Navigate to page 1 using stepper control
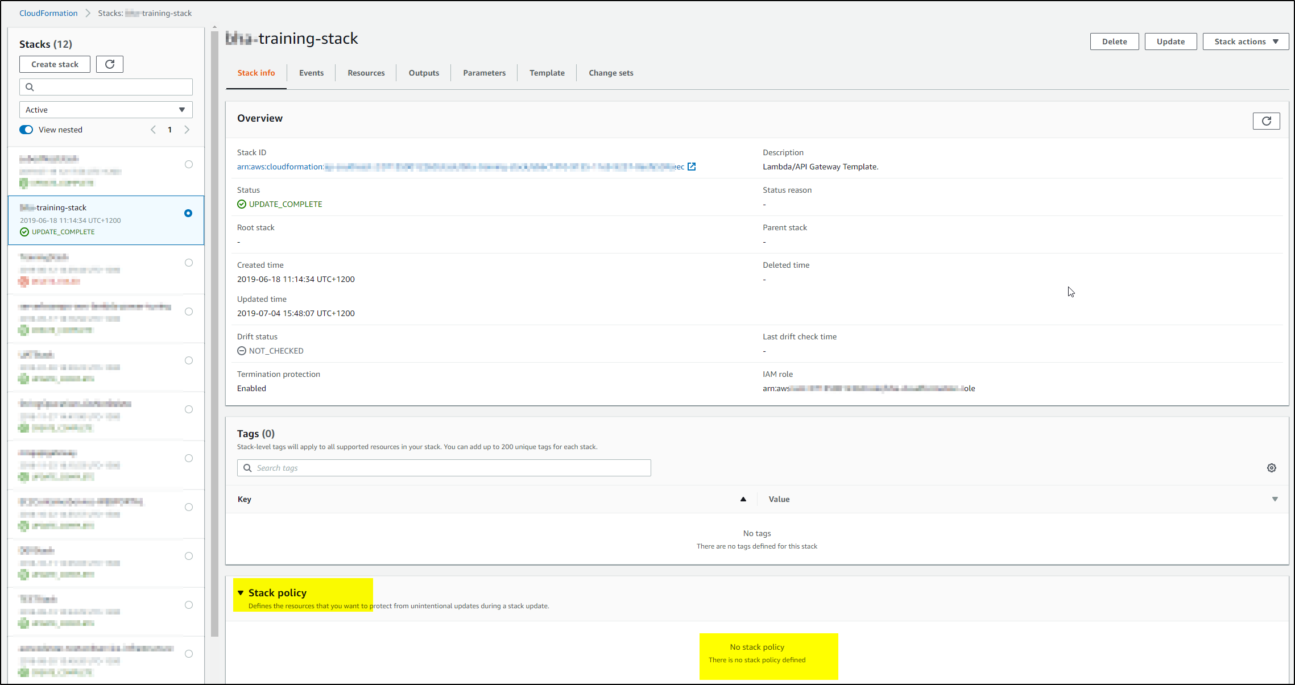 point(169,129)
